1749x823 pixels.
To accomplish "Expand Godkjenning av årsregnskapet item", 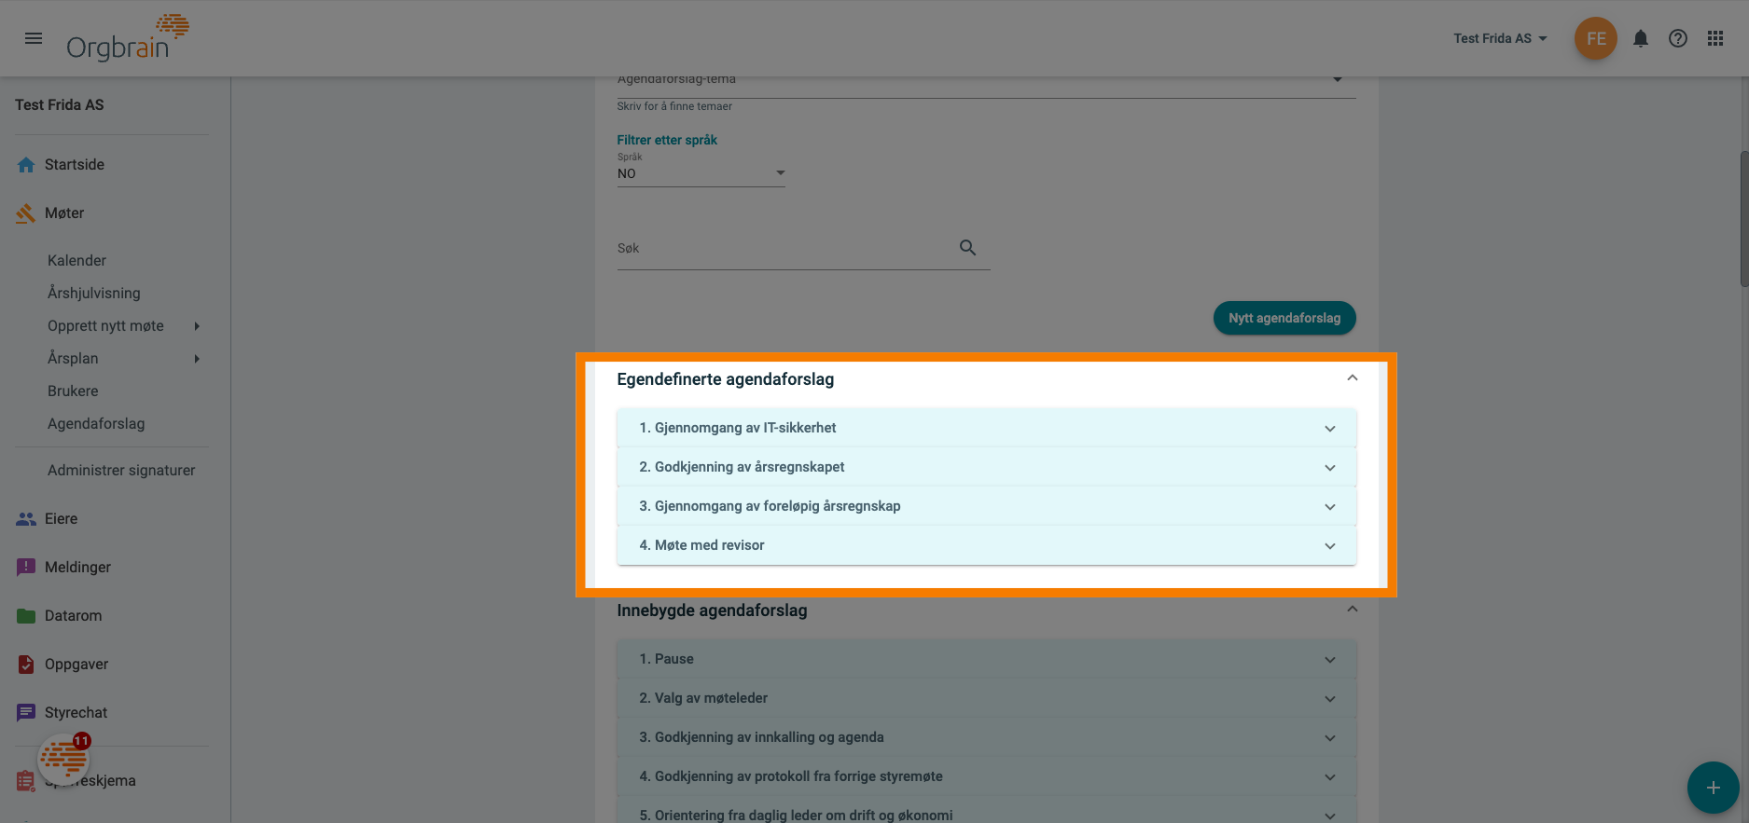I will (986, 467).
